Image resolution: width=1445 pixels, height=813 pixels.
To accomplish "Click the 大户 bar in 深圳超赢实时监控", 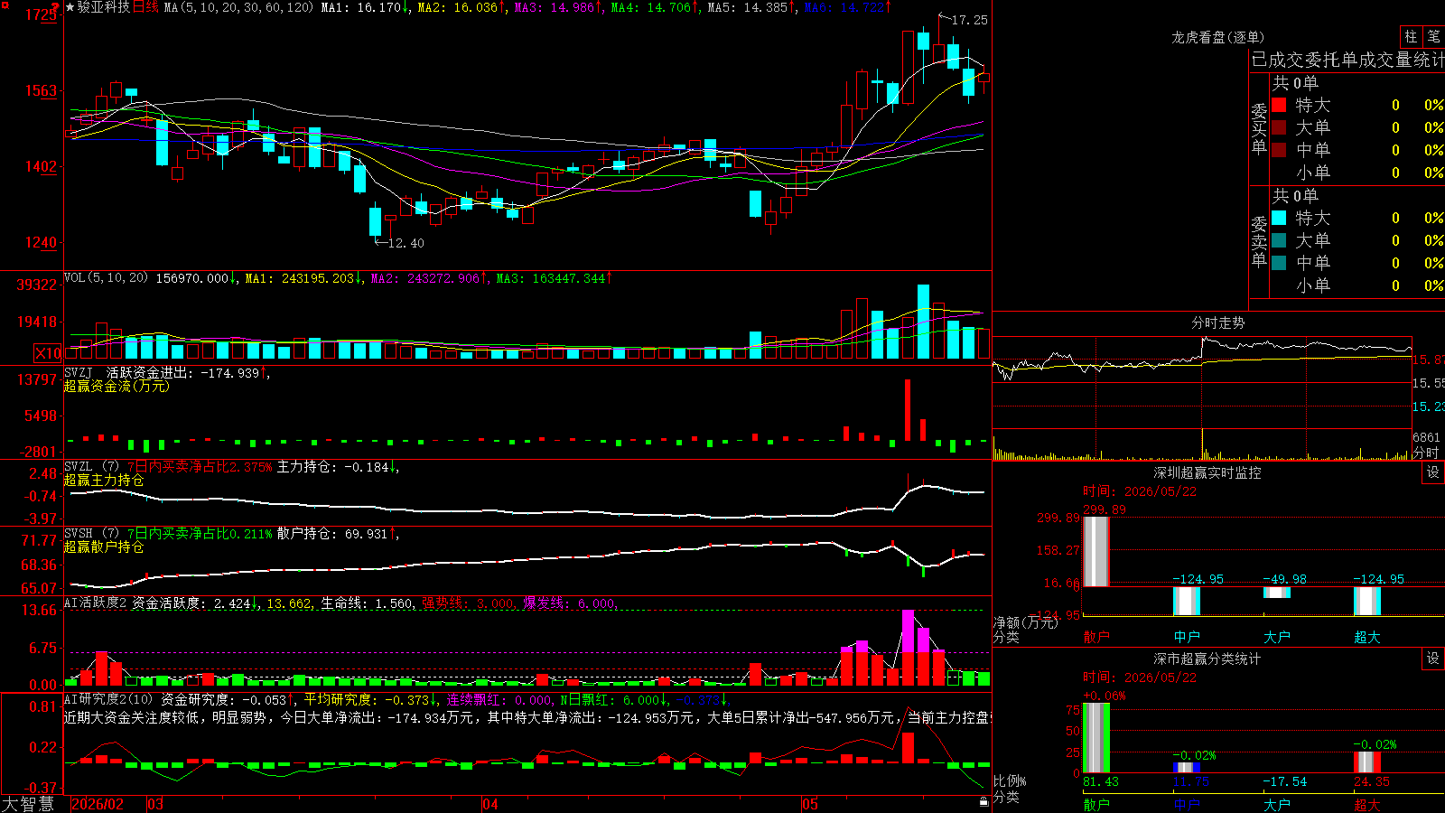I will click(1277, 593).
